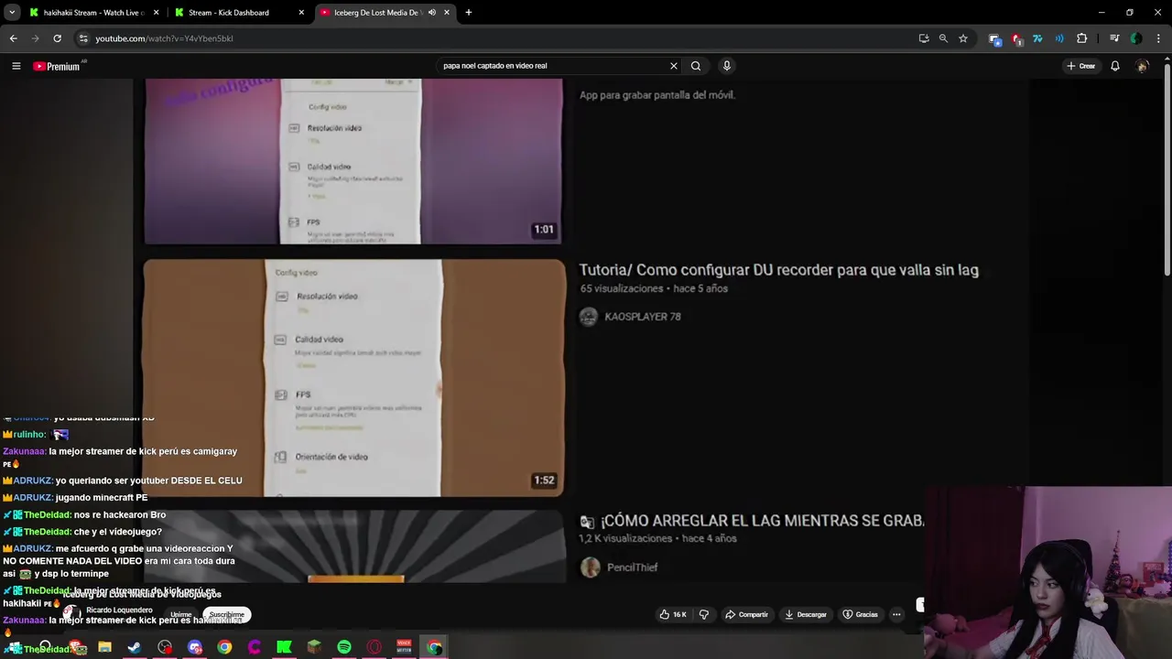Open the media control music-list icon
Viewport: 1172px width, 659px height.
tap(1114, 38)
